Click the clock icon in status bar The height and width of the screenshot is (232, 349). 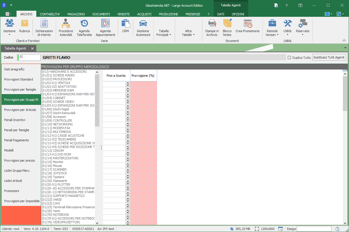(x=337, y=229)
